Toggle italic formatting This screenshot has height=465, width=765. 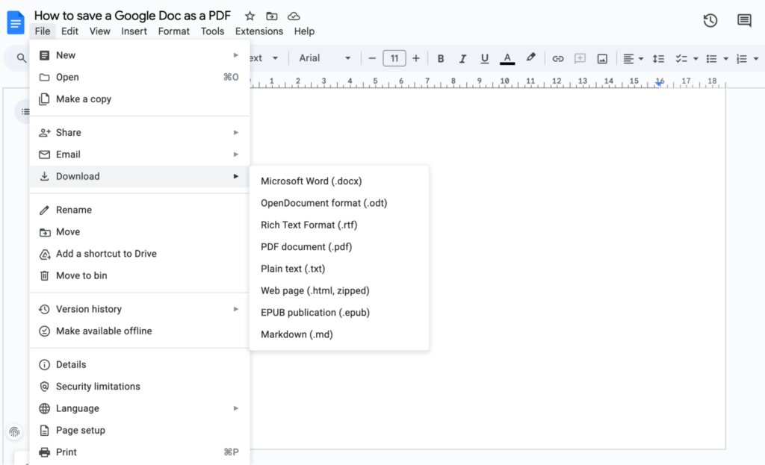coord(462,58)
